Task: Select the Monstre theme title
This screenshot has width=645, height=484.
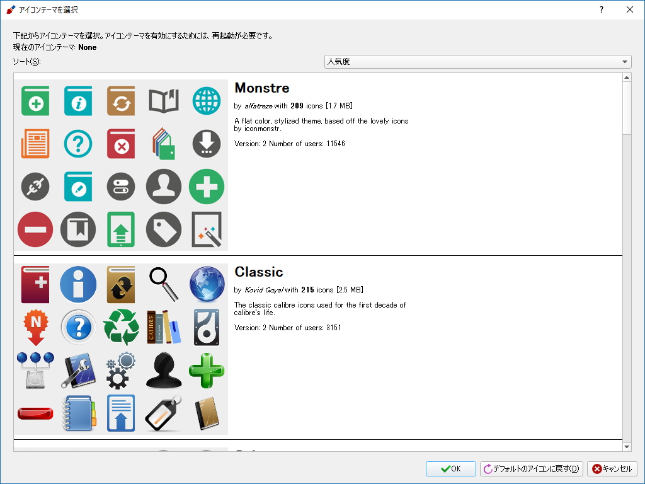Action: pyautogui.click(x=262, y=88)
